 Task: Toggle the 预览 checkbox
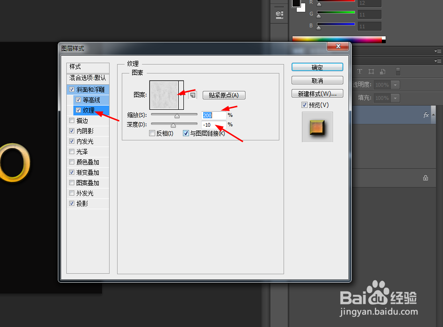(305, 105)
